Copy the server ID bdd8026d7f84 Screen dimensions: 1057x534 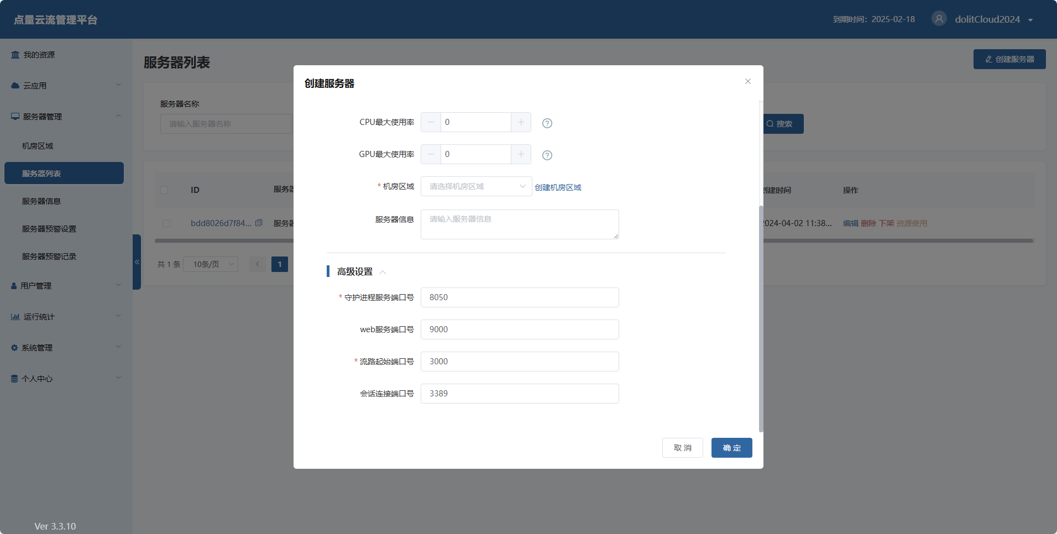click(259, 223)
